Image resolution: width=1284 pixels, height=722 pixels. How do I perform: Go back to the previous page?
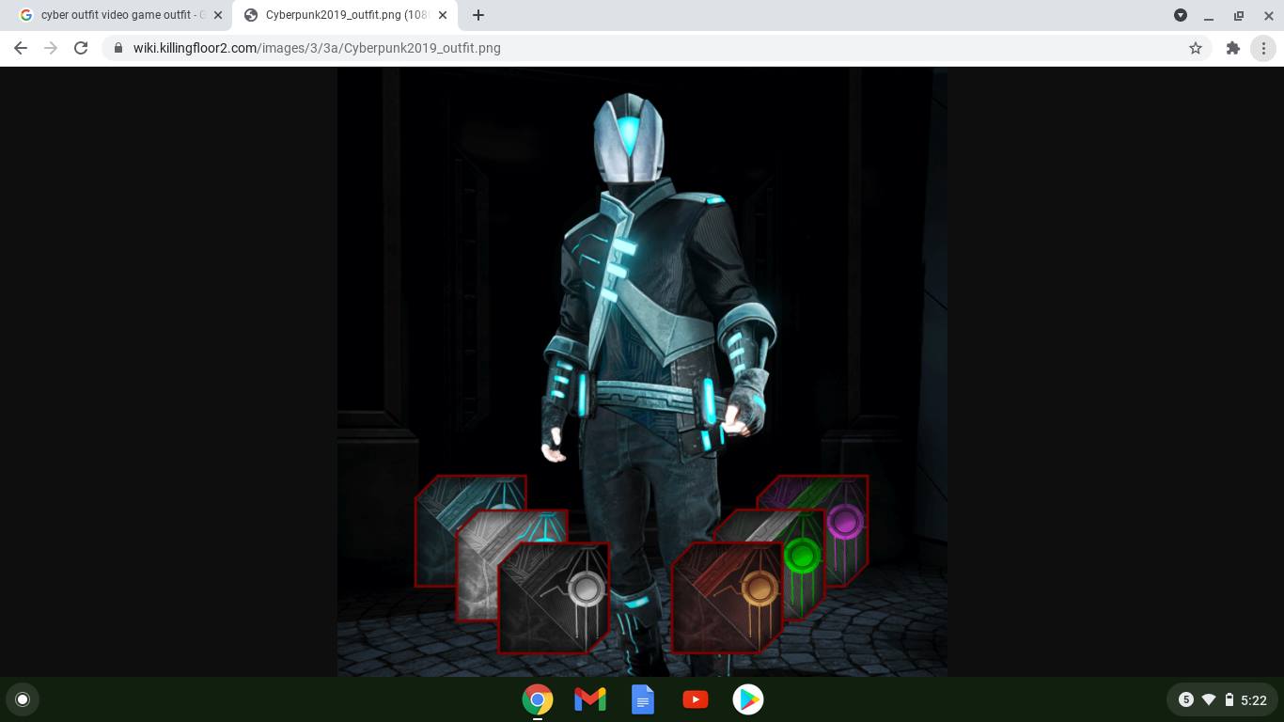[x=21, y=48]
